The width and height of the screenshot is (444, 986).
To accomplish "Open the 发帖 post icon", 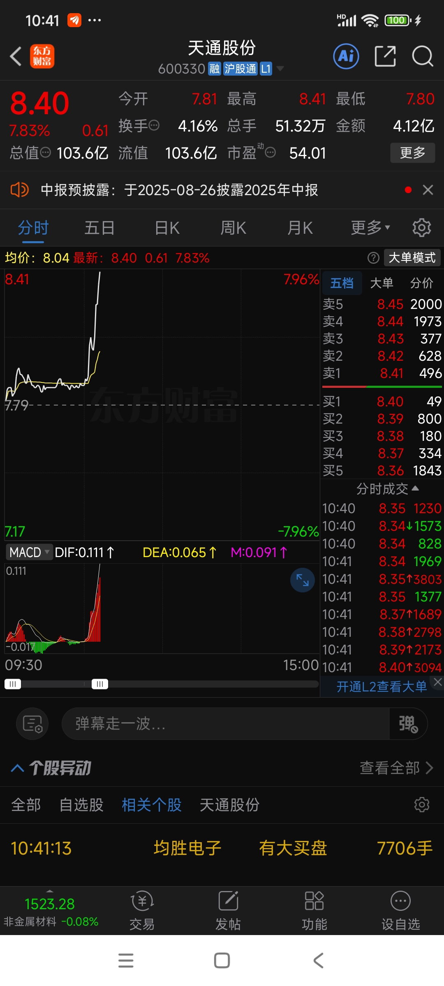I will pyautogui.click(x=228, y=910).
